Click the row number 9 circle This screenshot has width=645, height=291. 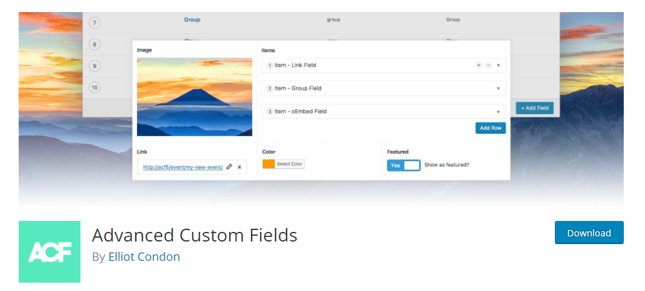point(95,66)
